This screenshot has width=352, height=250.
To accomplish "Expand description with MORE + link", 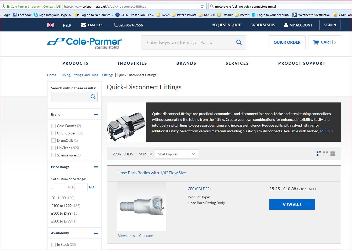I will pos(327,131).
